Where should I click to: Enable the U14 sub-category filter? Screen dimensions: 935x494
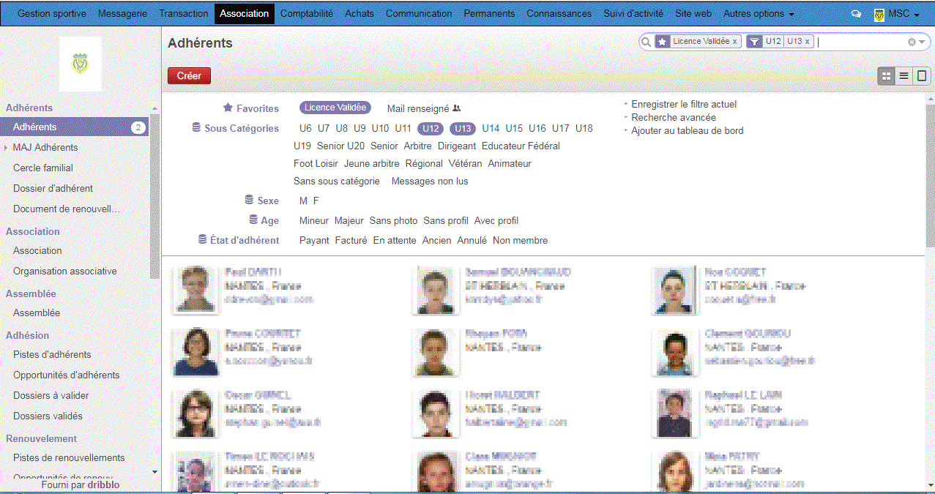pos(491,129)
